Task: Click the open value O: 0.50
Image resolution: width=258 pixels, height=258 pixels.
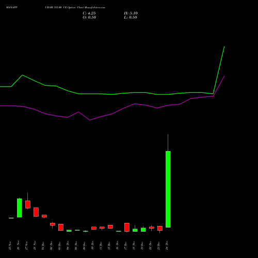Action: (89, 18)
